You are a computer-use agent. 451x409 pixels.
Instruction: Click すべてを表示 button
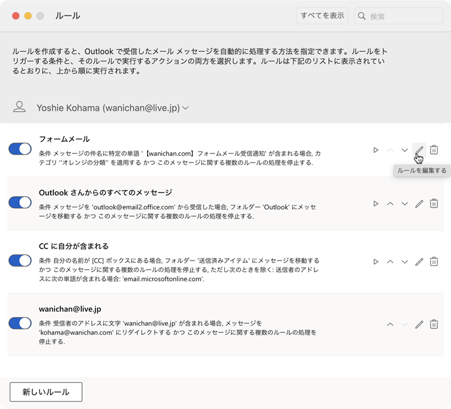(322, 16)
